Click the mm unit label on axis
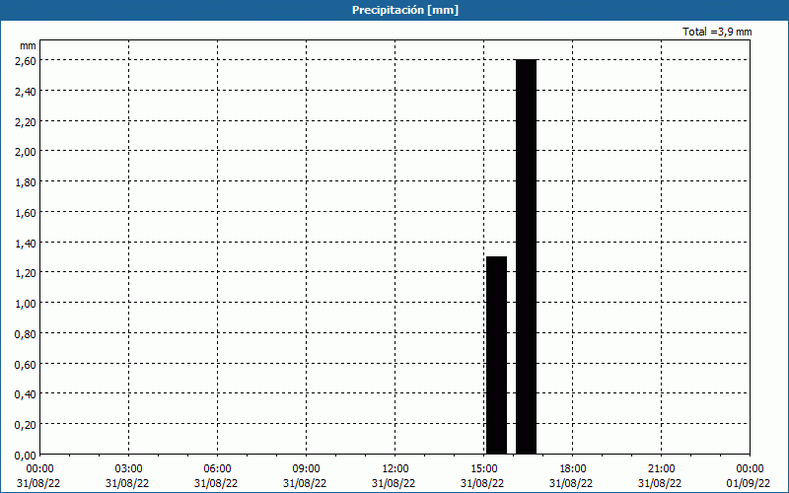The width and height of the screenshot is (789, 493). pyautogui.click(x=29, y=45)
